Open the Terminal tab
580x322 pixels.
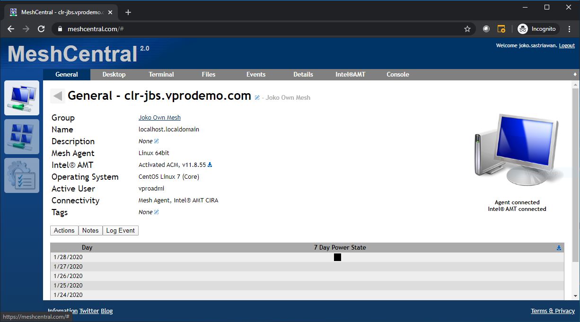(x=161, y=74)
